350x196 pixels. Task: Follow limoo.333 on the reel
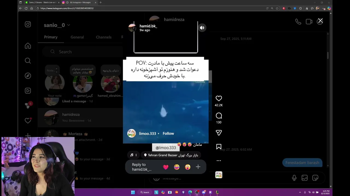168,133
